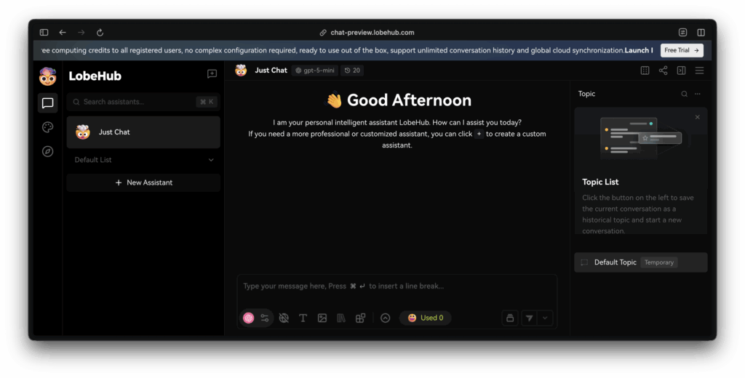Screen dimensions: 745x378
Task: Expand the Default List chevron
Action: click(211, 160)
